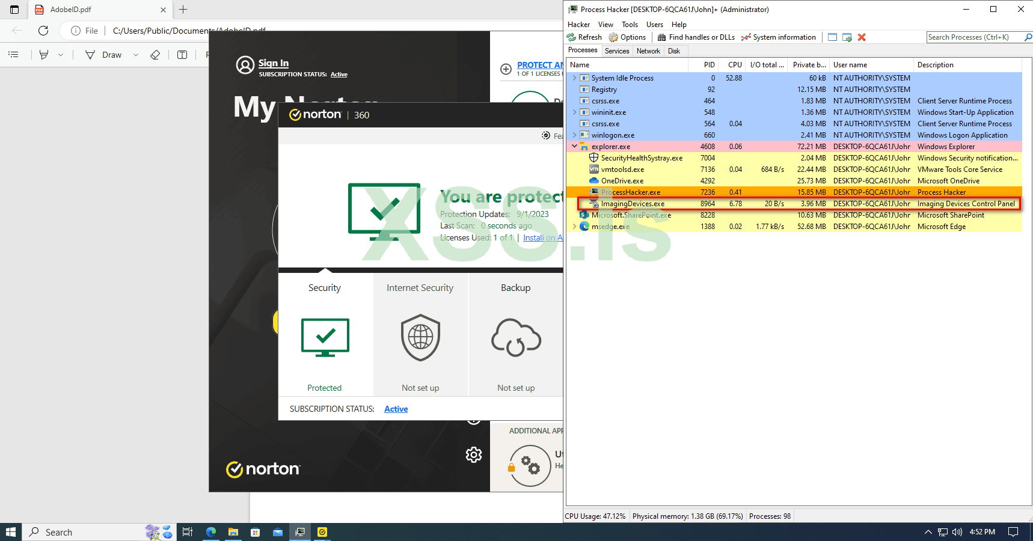Viewport: 1033px width, 541px height.
Task: Sort by Description column header
Action: pyautogui.click(x=967, y=65)
